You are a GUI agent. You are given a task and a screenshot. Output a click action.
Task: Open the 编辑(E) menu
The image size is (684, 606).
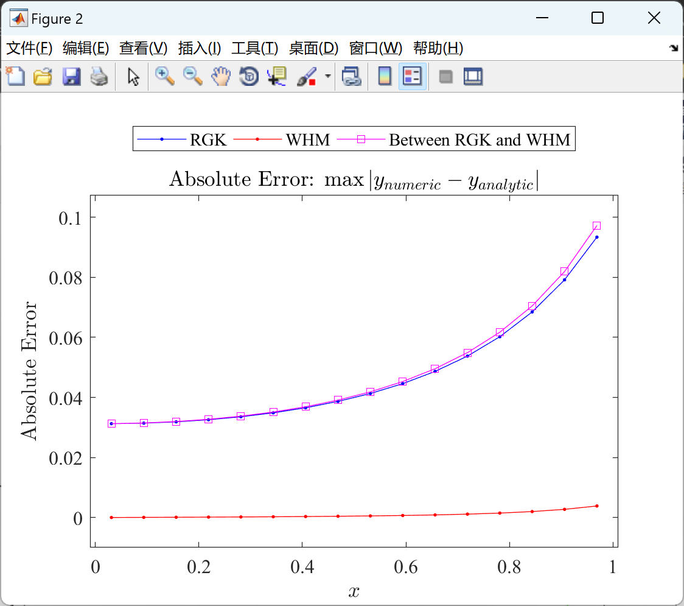click(x=85, y=48)
